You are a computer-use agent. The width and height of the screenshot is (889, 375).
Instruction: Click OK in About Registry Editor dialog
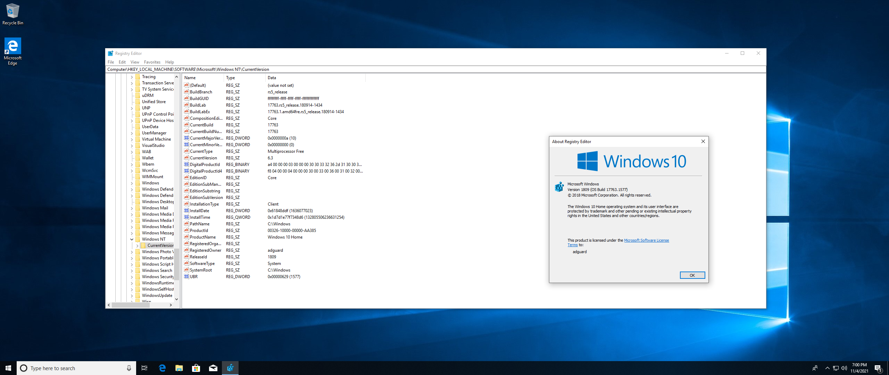[692, 275]
